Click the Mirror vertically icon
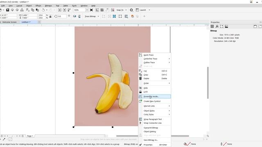This screenshot has height=147, width=262. (x=79, y=16)
